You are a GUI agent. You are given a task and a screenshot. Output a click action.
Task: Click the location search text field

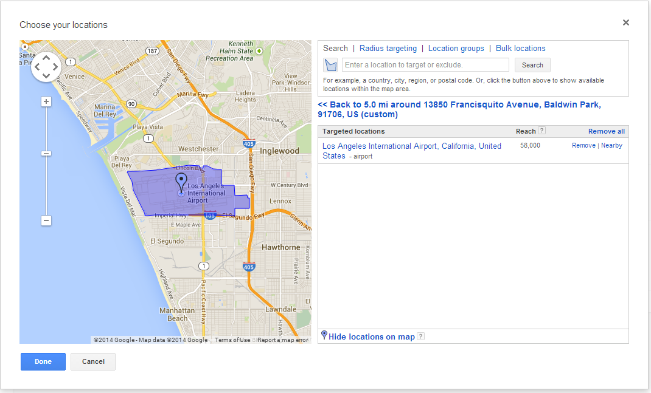pos(425,65)
